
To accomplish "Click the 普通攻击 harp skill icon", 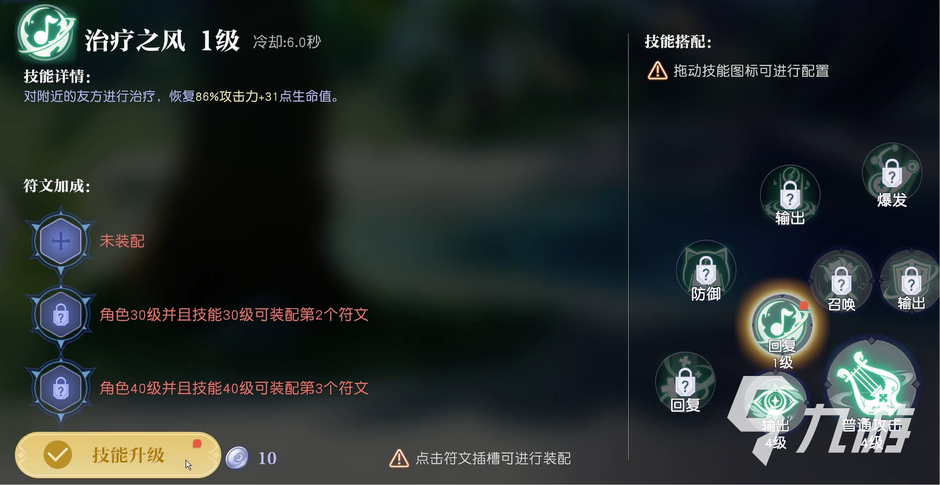I will coord(872,385).
